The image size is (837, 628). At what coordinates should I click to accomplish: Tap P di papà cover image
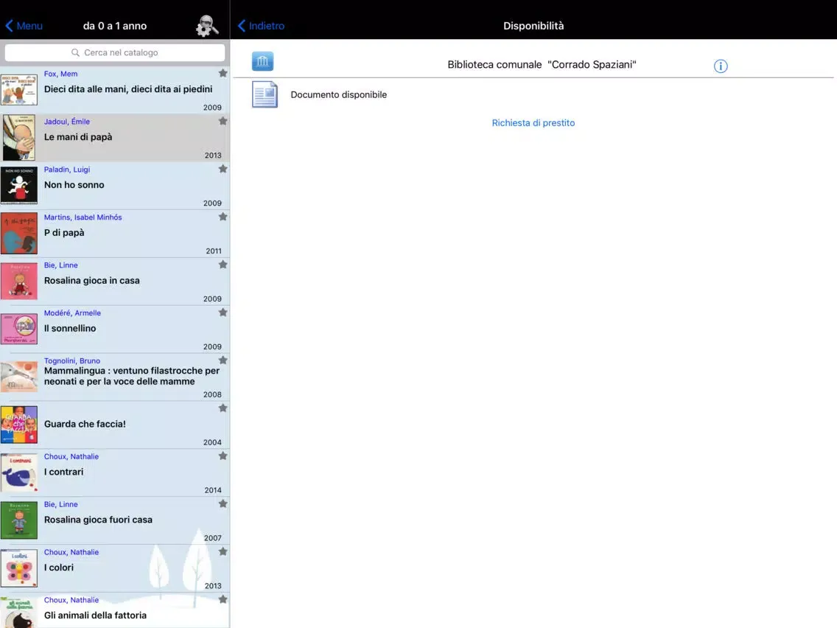click(19, 234)
